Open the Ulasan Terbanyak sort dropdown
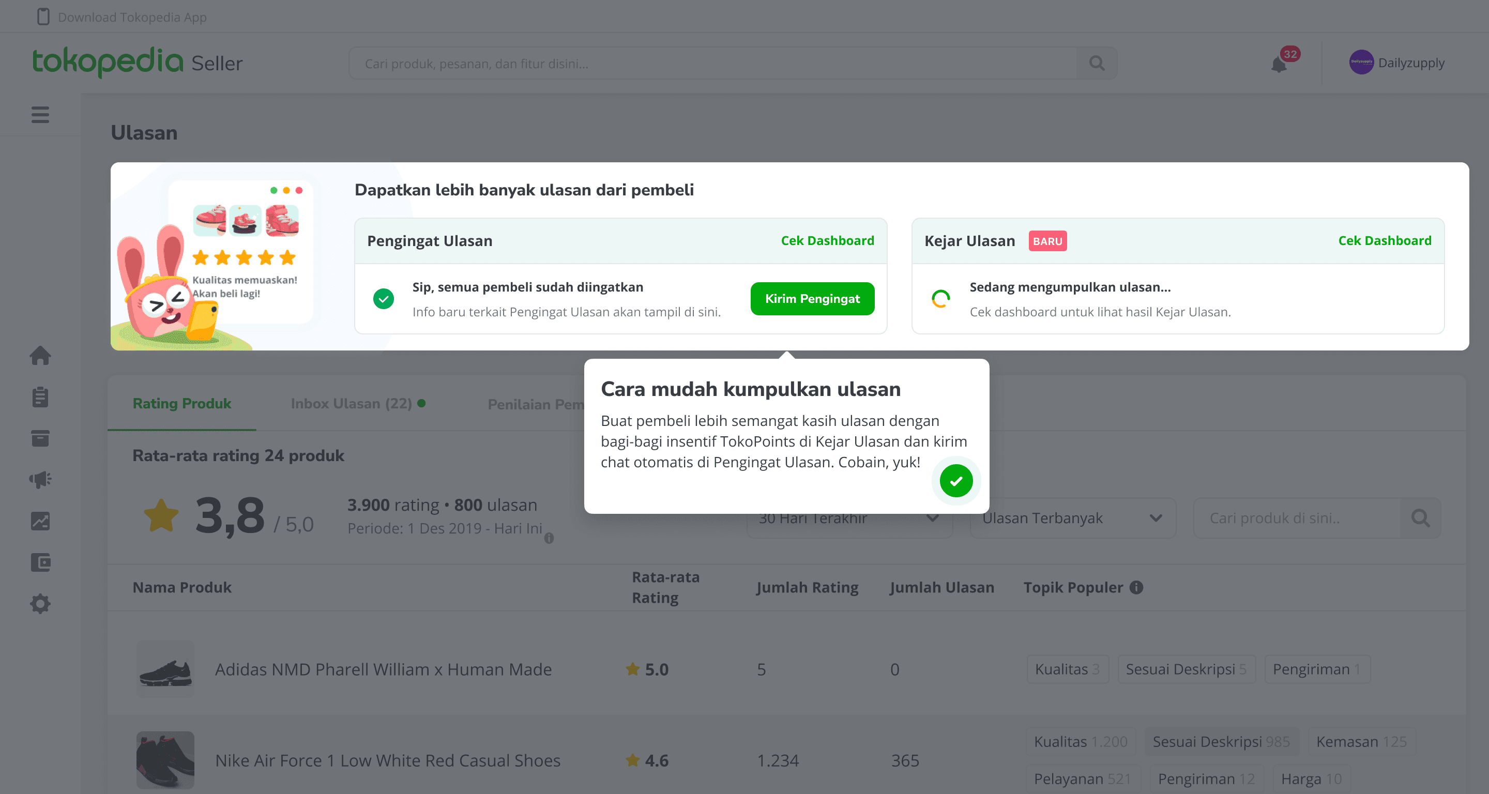Image resolution: width=1489 pixels, height=794 pixels. (x=1073, y=518)
